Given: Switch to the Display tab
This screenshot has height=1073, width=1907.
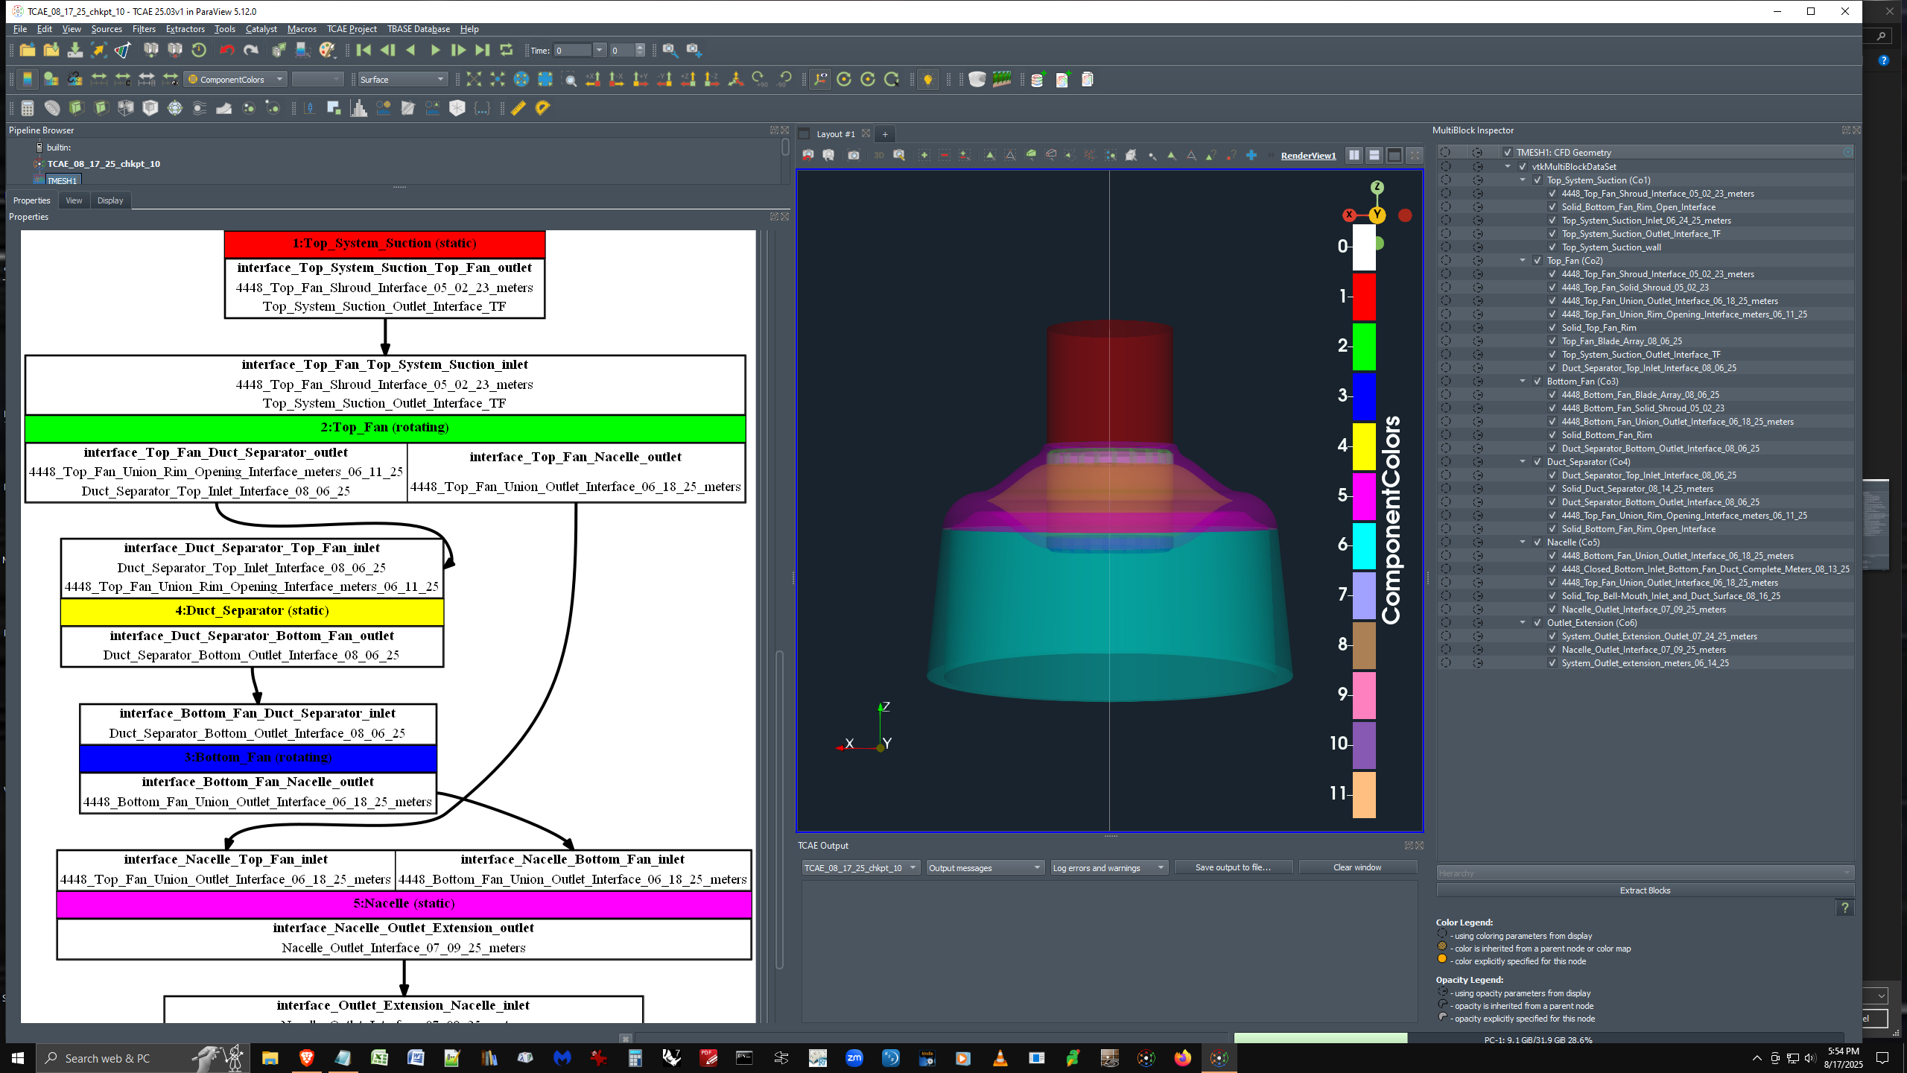Looking at the screenshot, I should (x=110, y=200).
